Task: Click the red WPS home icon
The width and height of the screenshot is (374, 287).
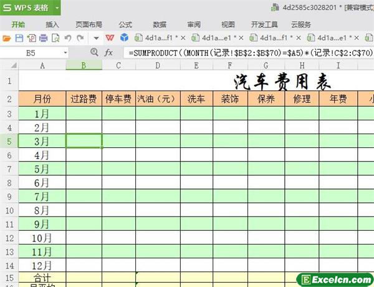Action: pos(110,38)
